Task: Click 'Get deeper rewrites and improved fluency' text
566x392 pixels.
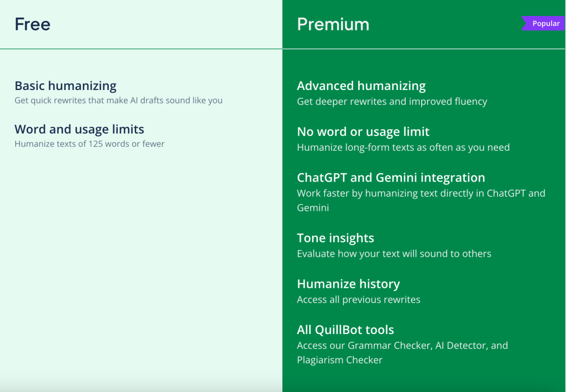Action: tap(392, 102)
